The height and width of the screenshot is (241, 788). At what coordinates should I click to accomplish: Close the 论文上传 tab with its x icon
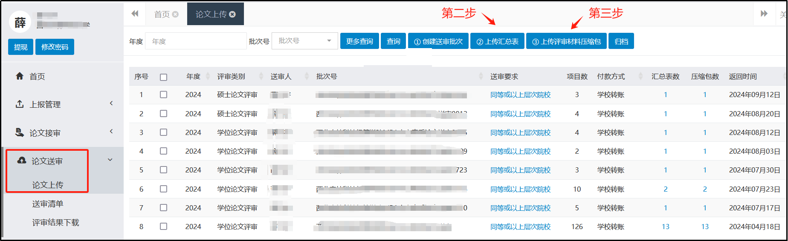pos(232,14)
